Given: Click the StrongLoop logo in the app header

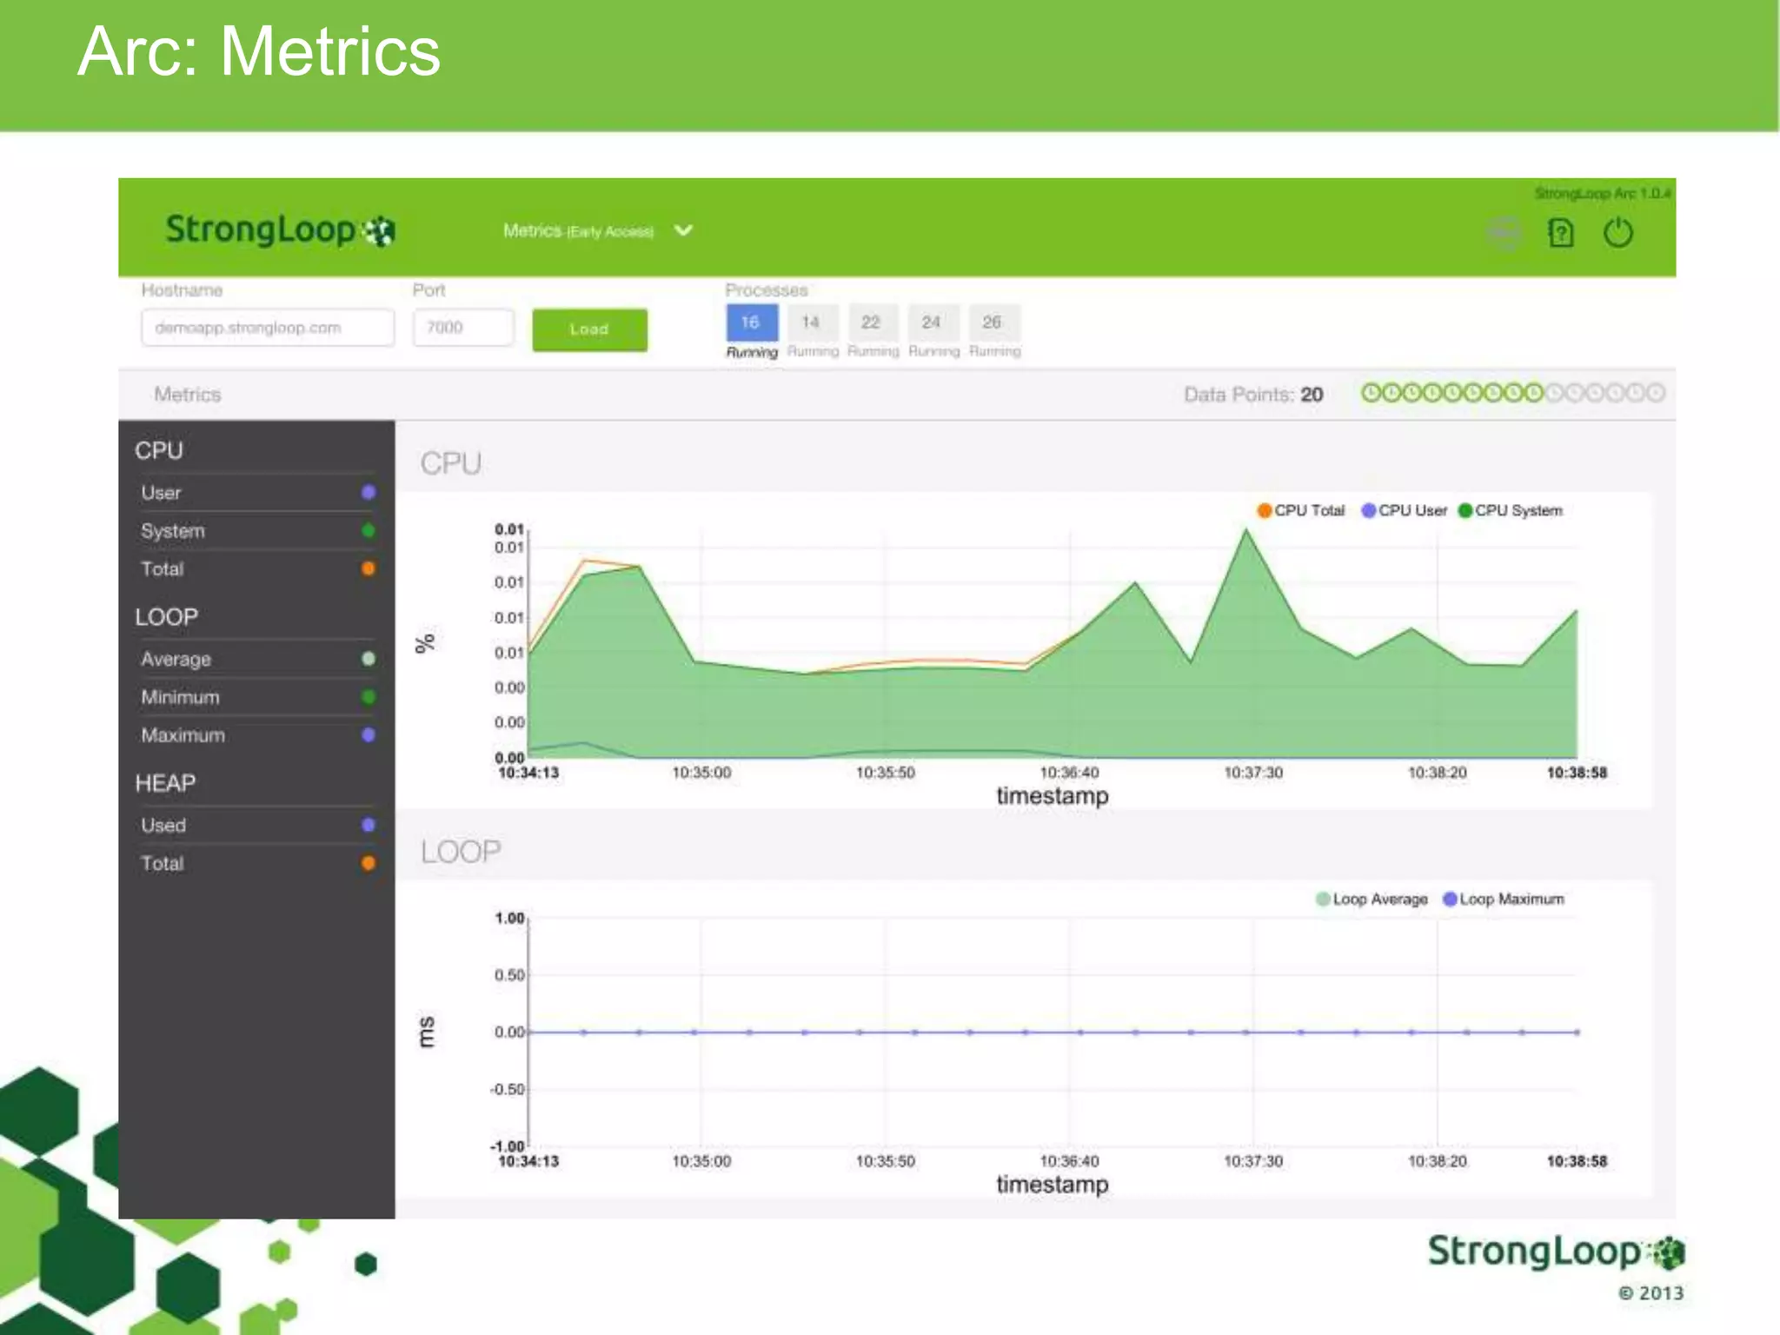Looking at the screenshot, I should [x=280, y=229].
